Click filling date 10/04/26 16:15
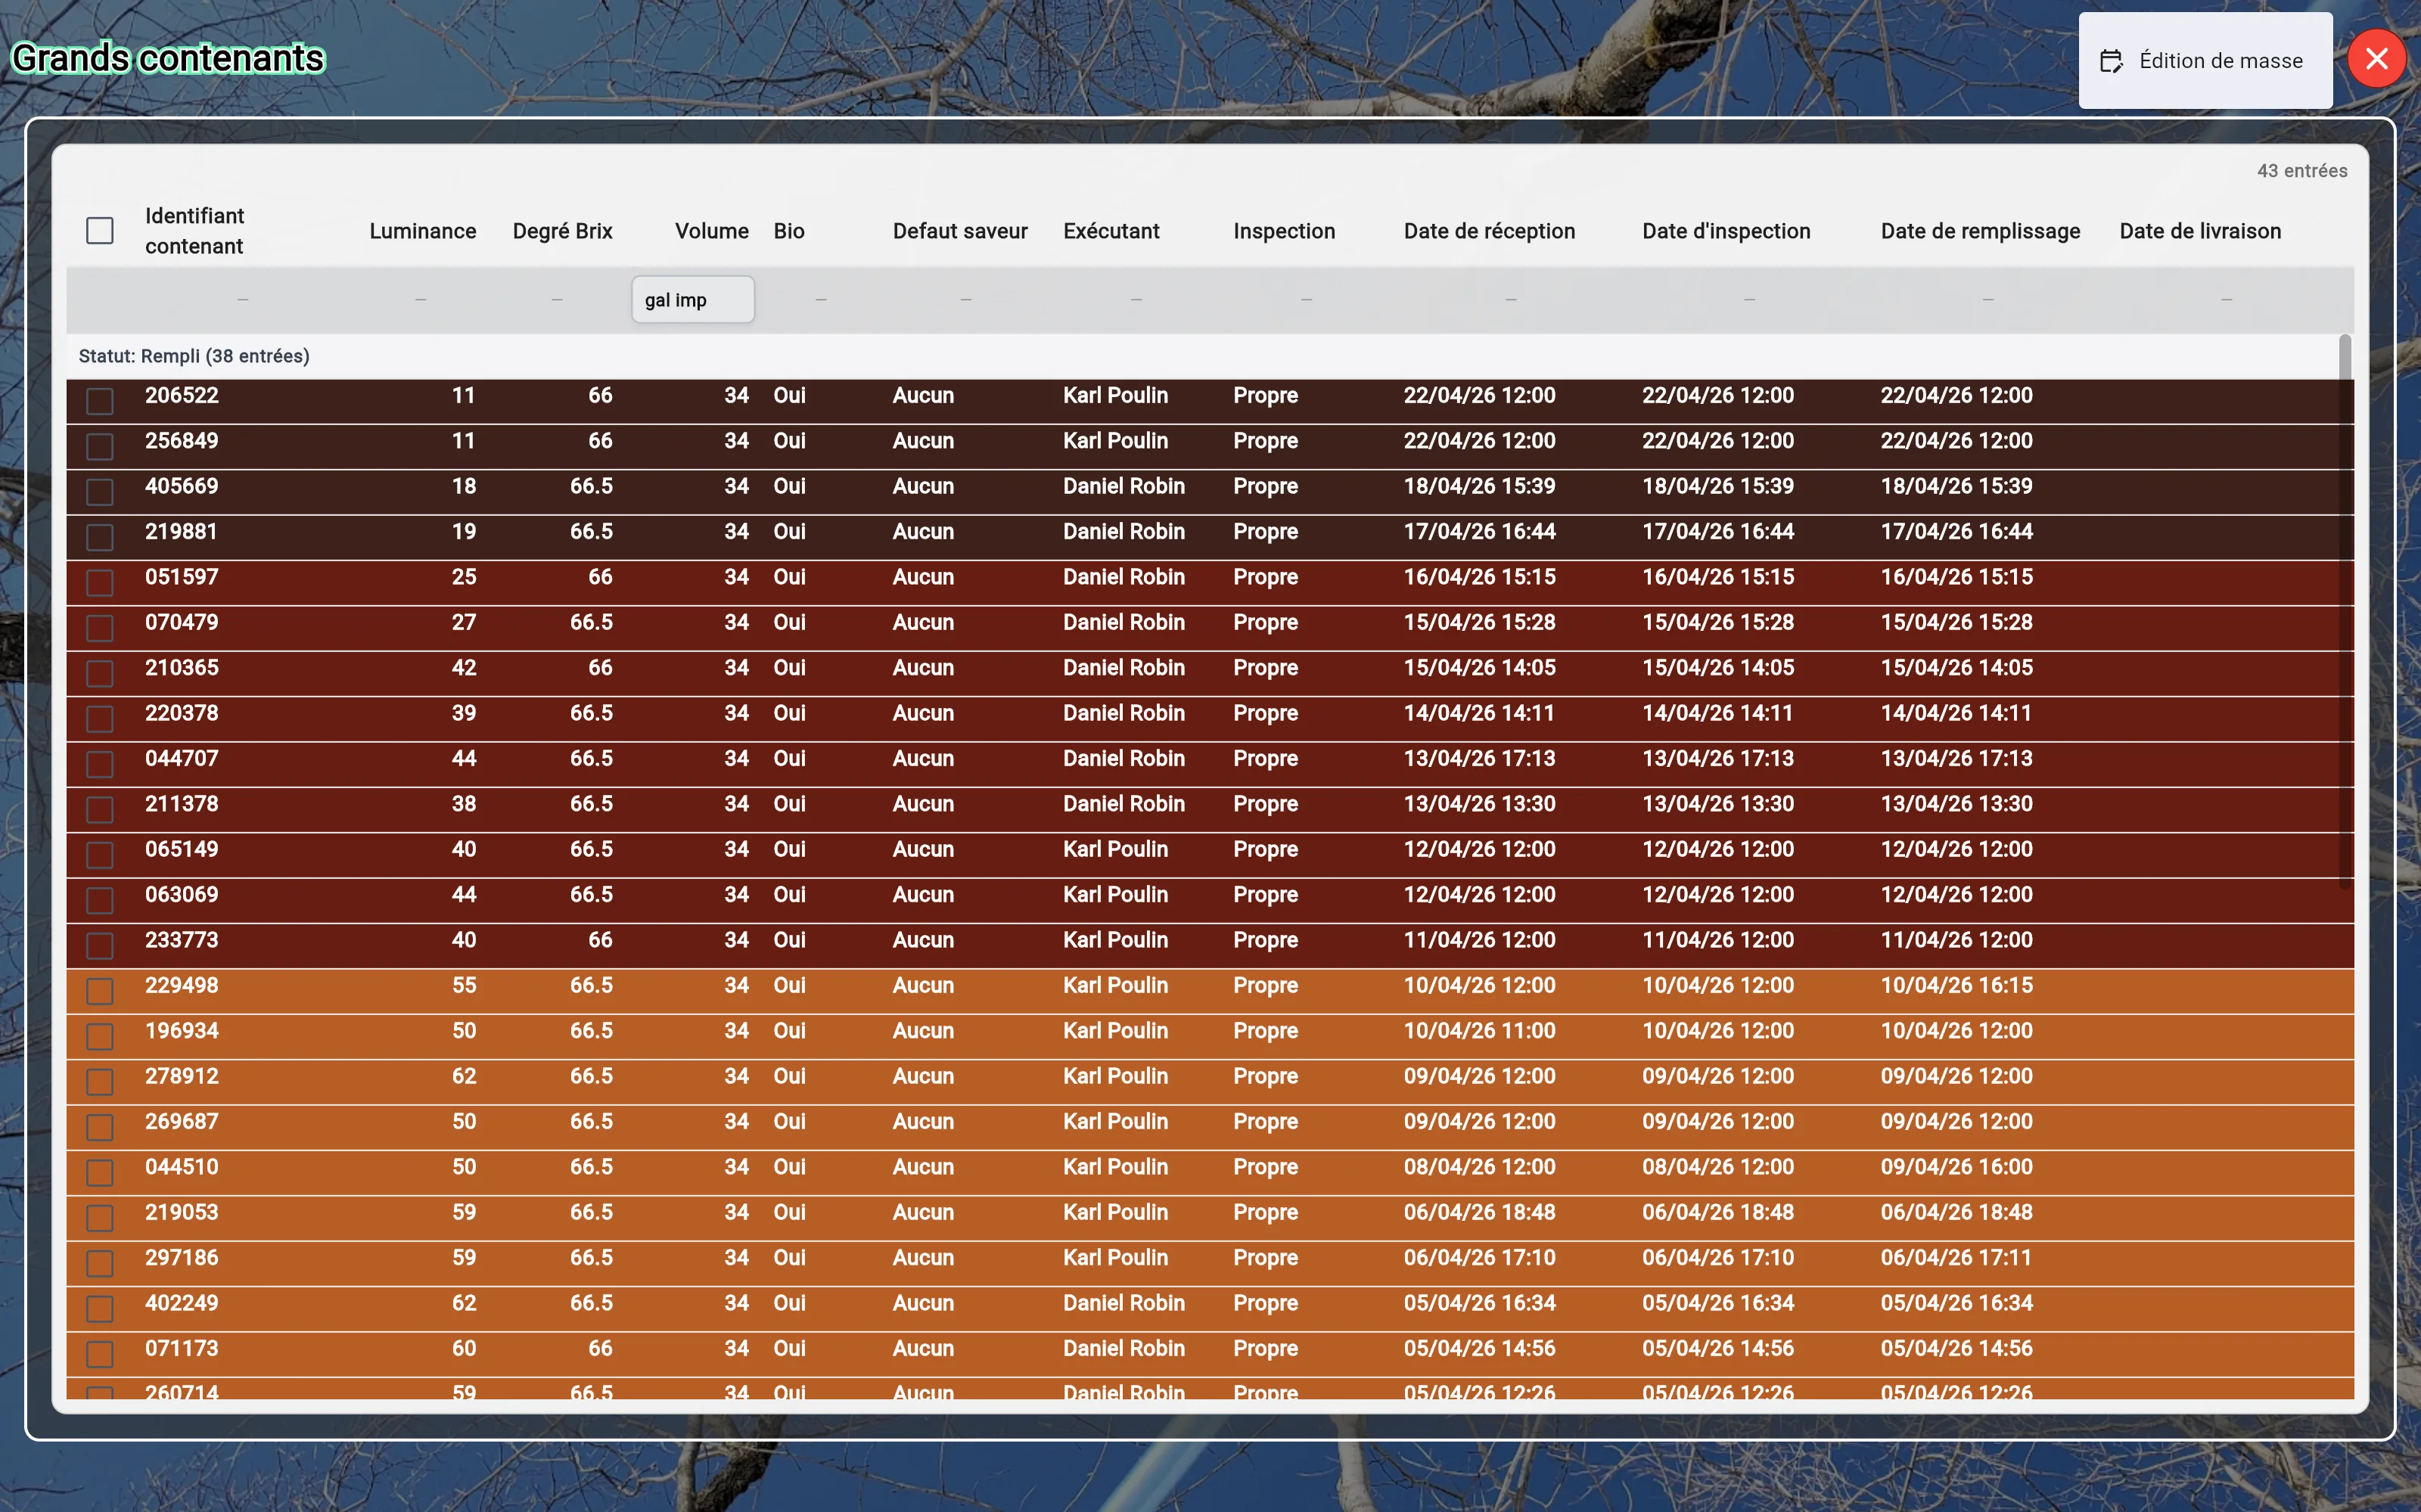Viewport: 2421px width, 1512px height. click(x=1956, y=985)
